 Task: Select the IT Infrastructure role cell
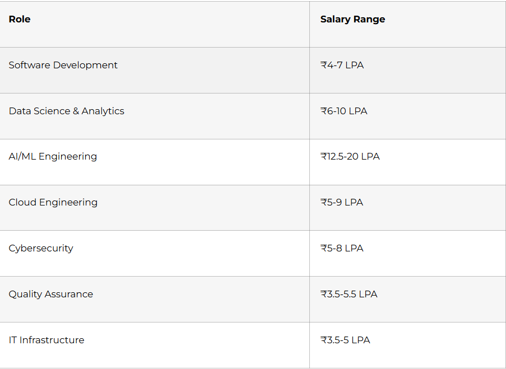[47, 340]
